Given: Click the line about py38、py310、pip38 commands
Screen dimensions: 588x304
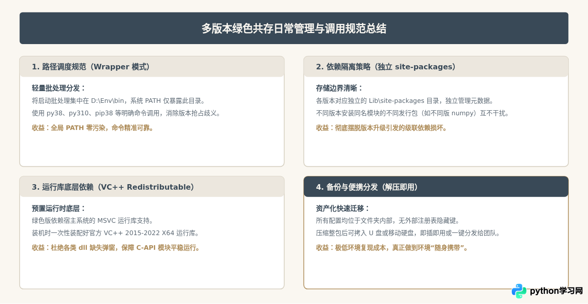Looking at the screenshot, I should [126, 113].
